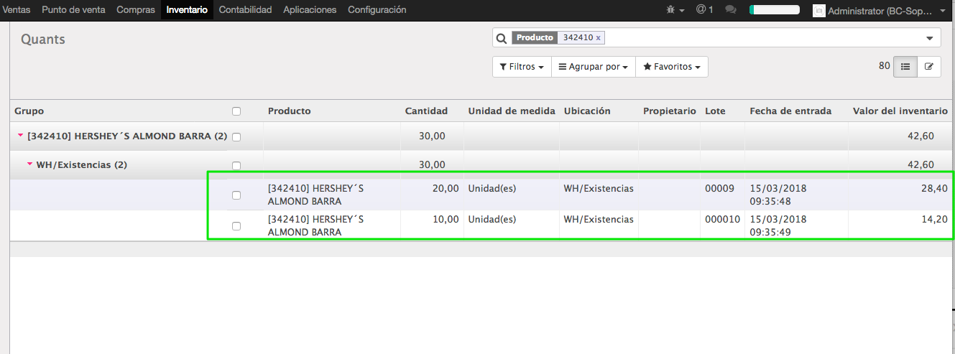
Task: Click entry date 15/03/2018 09:35:48
Action: 778,195
